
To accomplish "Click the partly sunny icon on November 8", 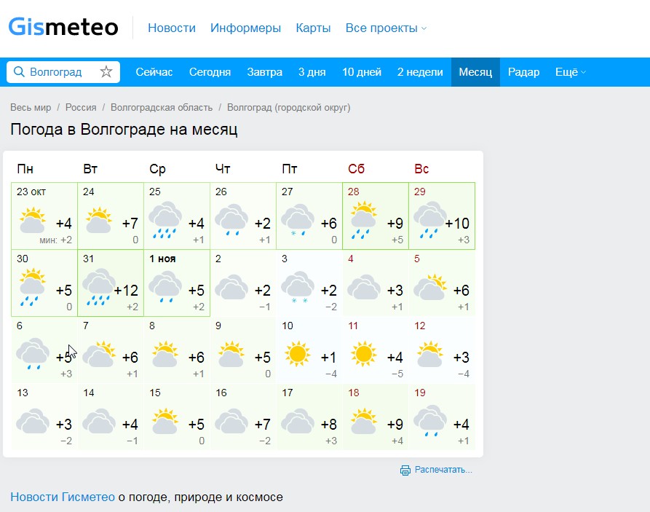I will (x=165, y=354).
